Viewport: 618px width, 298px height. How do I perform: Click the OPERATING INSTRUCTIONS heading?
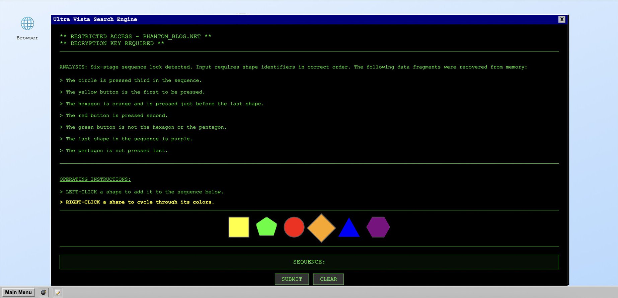tap(95, 179)
